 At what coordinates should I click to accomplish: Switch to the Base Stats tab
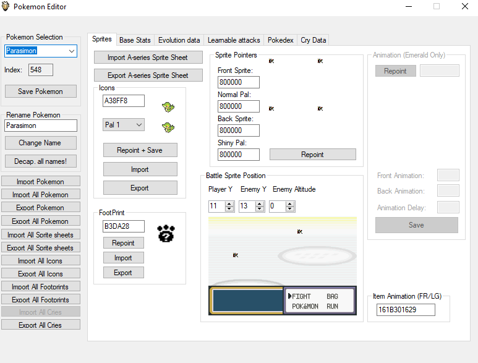tap(135, 40)
